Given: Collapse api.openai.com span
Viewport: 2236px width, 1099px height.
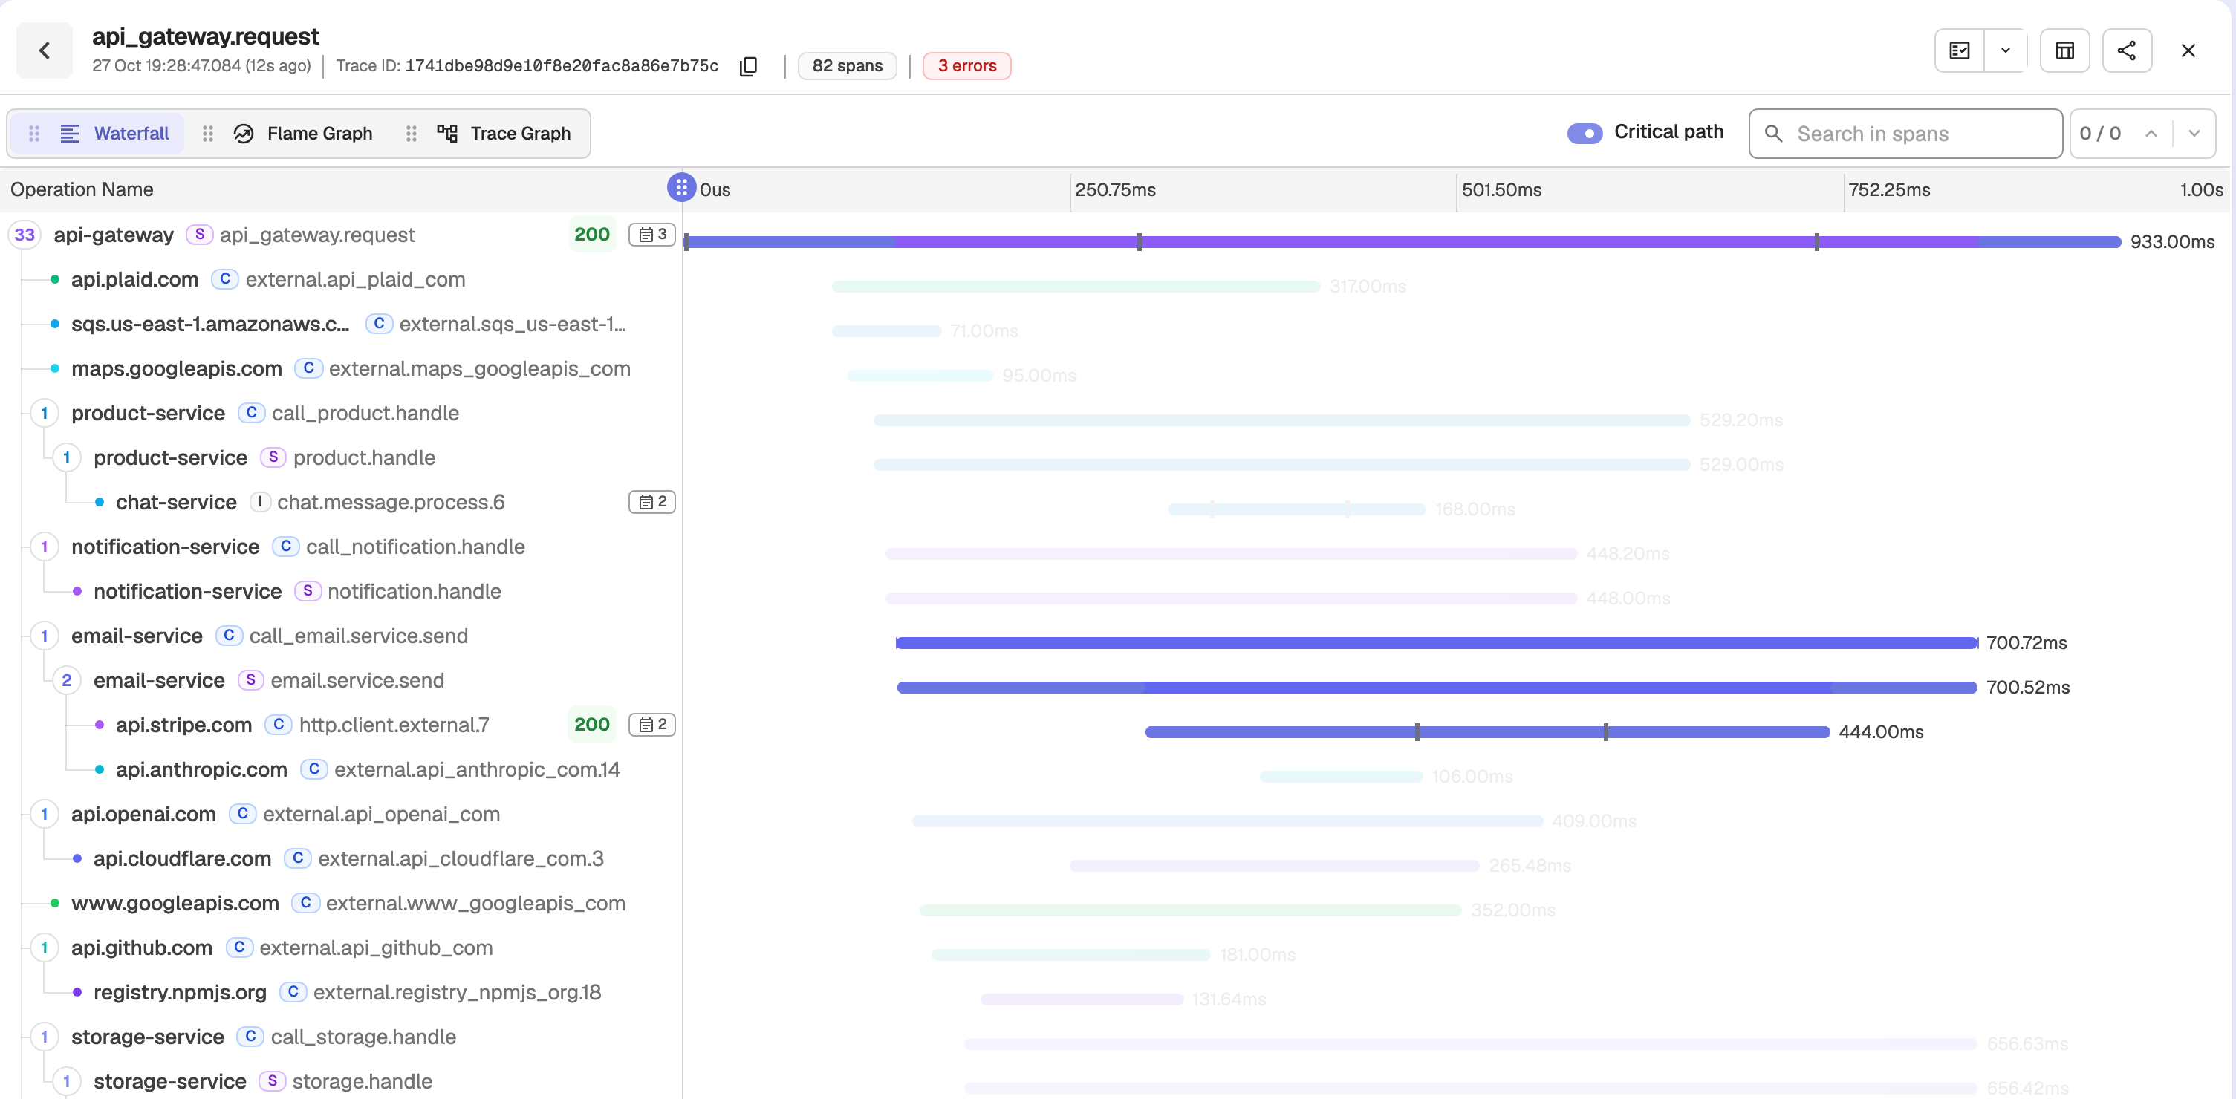Looking at the screenshot, I should (x=45, y=814).
